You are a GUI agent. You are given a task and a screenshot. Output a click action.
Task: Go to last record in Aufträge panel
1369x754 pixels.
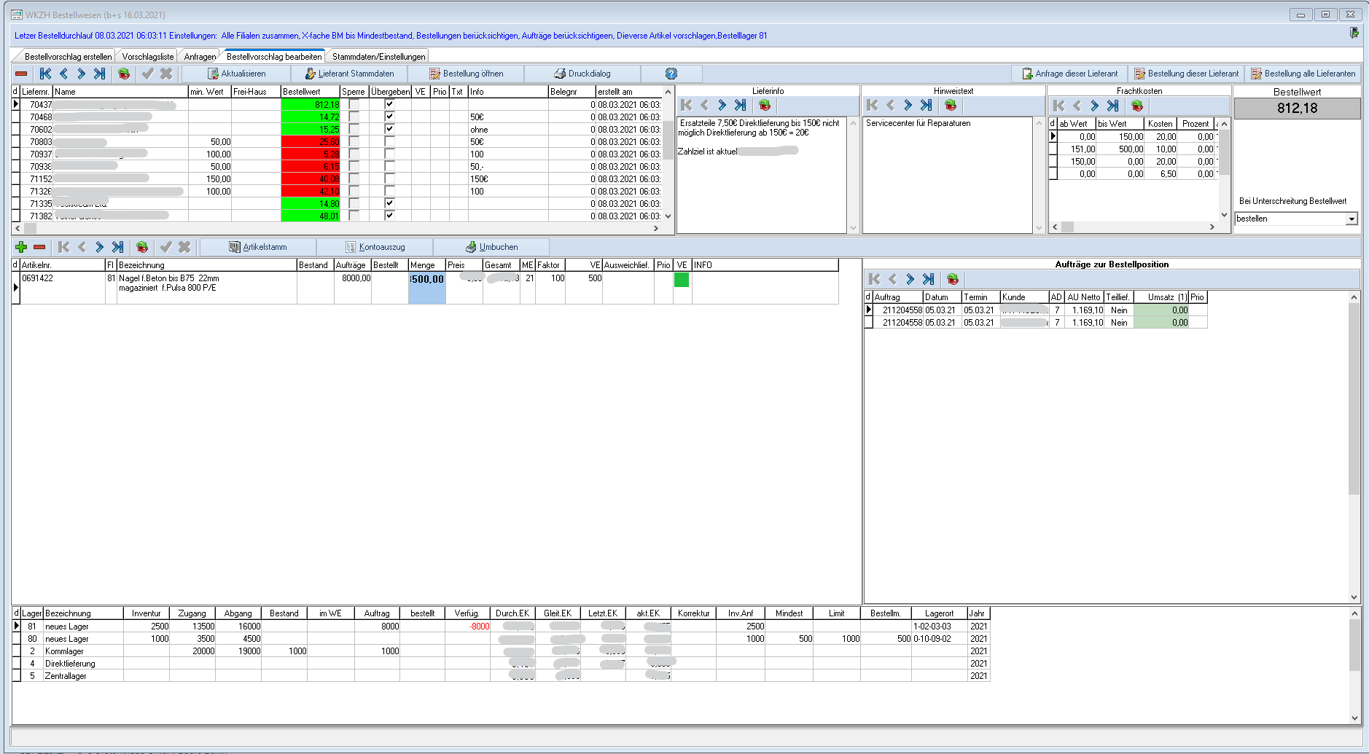928,279
